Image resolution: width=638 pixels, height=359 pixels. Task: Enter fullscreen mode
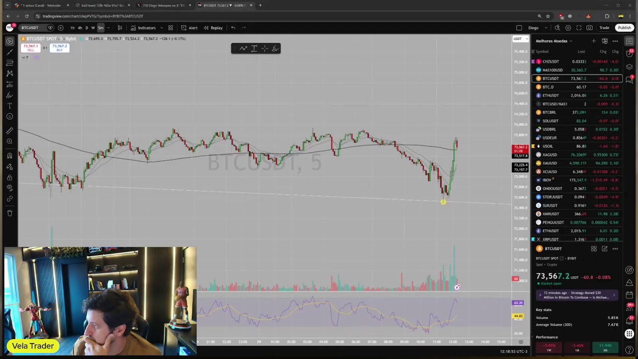point(579,28)
